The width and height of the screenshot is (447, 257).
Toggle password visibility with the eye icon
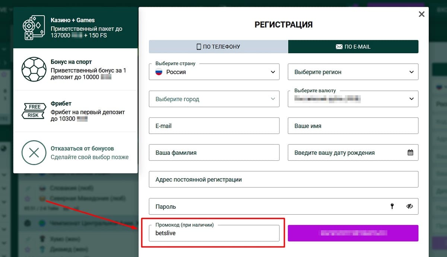410,206
